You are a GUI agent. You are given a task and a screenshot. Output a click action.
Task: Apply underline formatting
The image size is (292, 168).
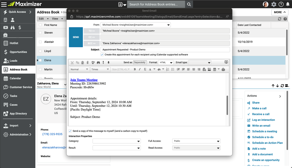click(x=145, y=69)
